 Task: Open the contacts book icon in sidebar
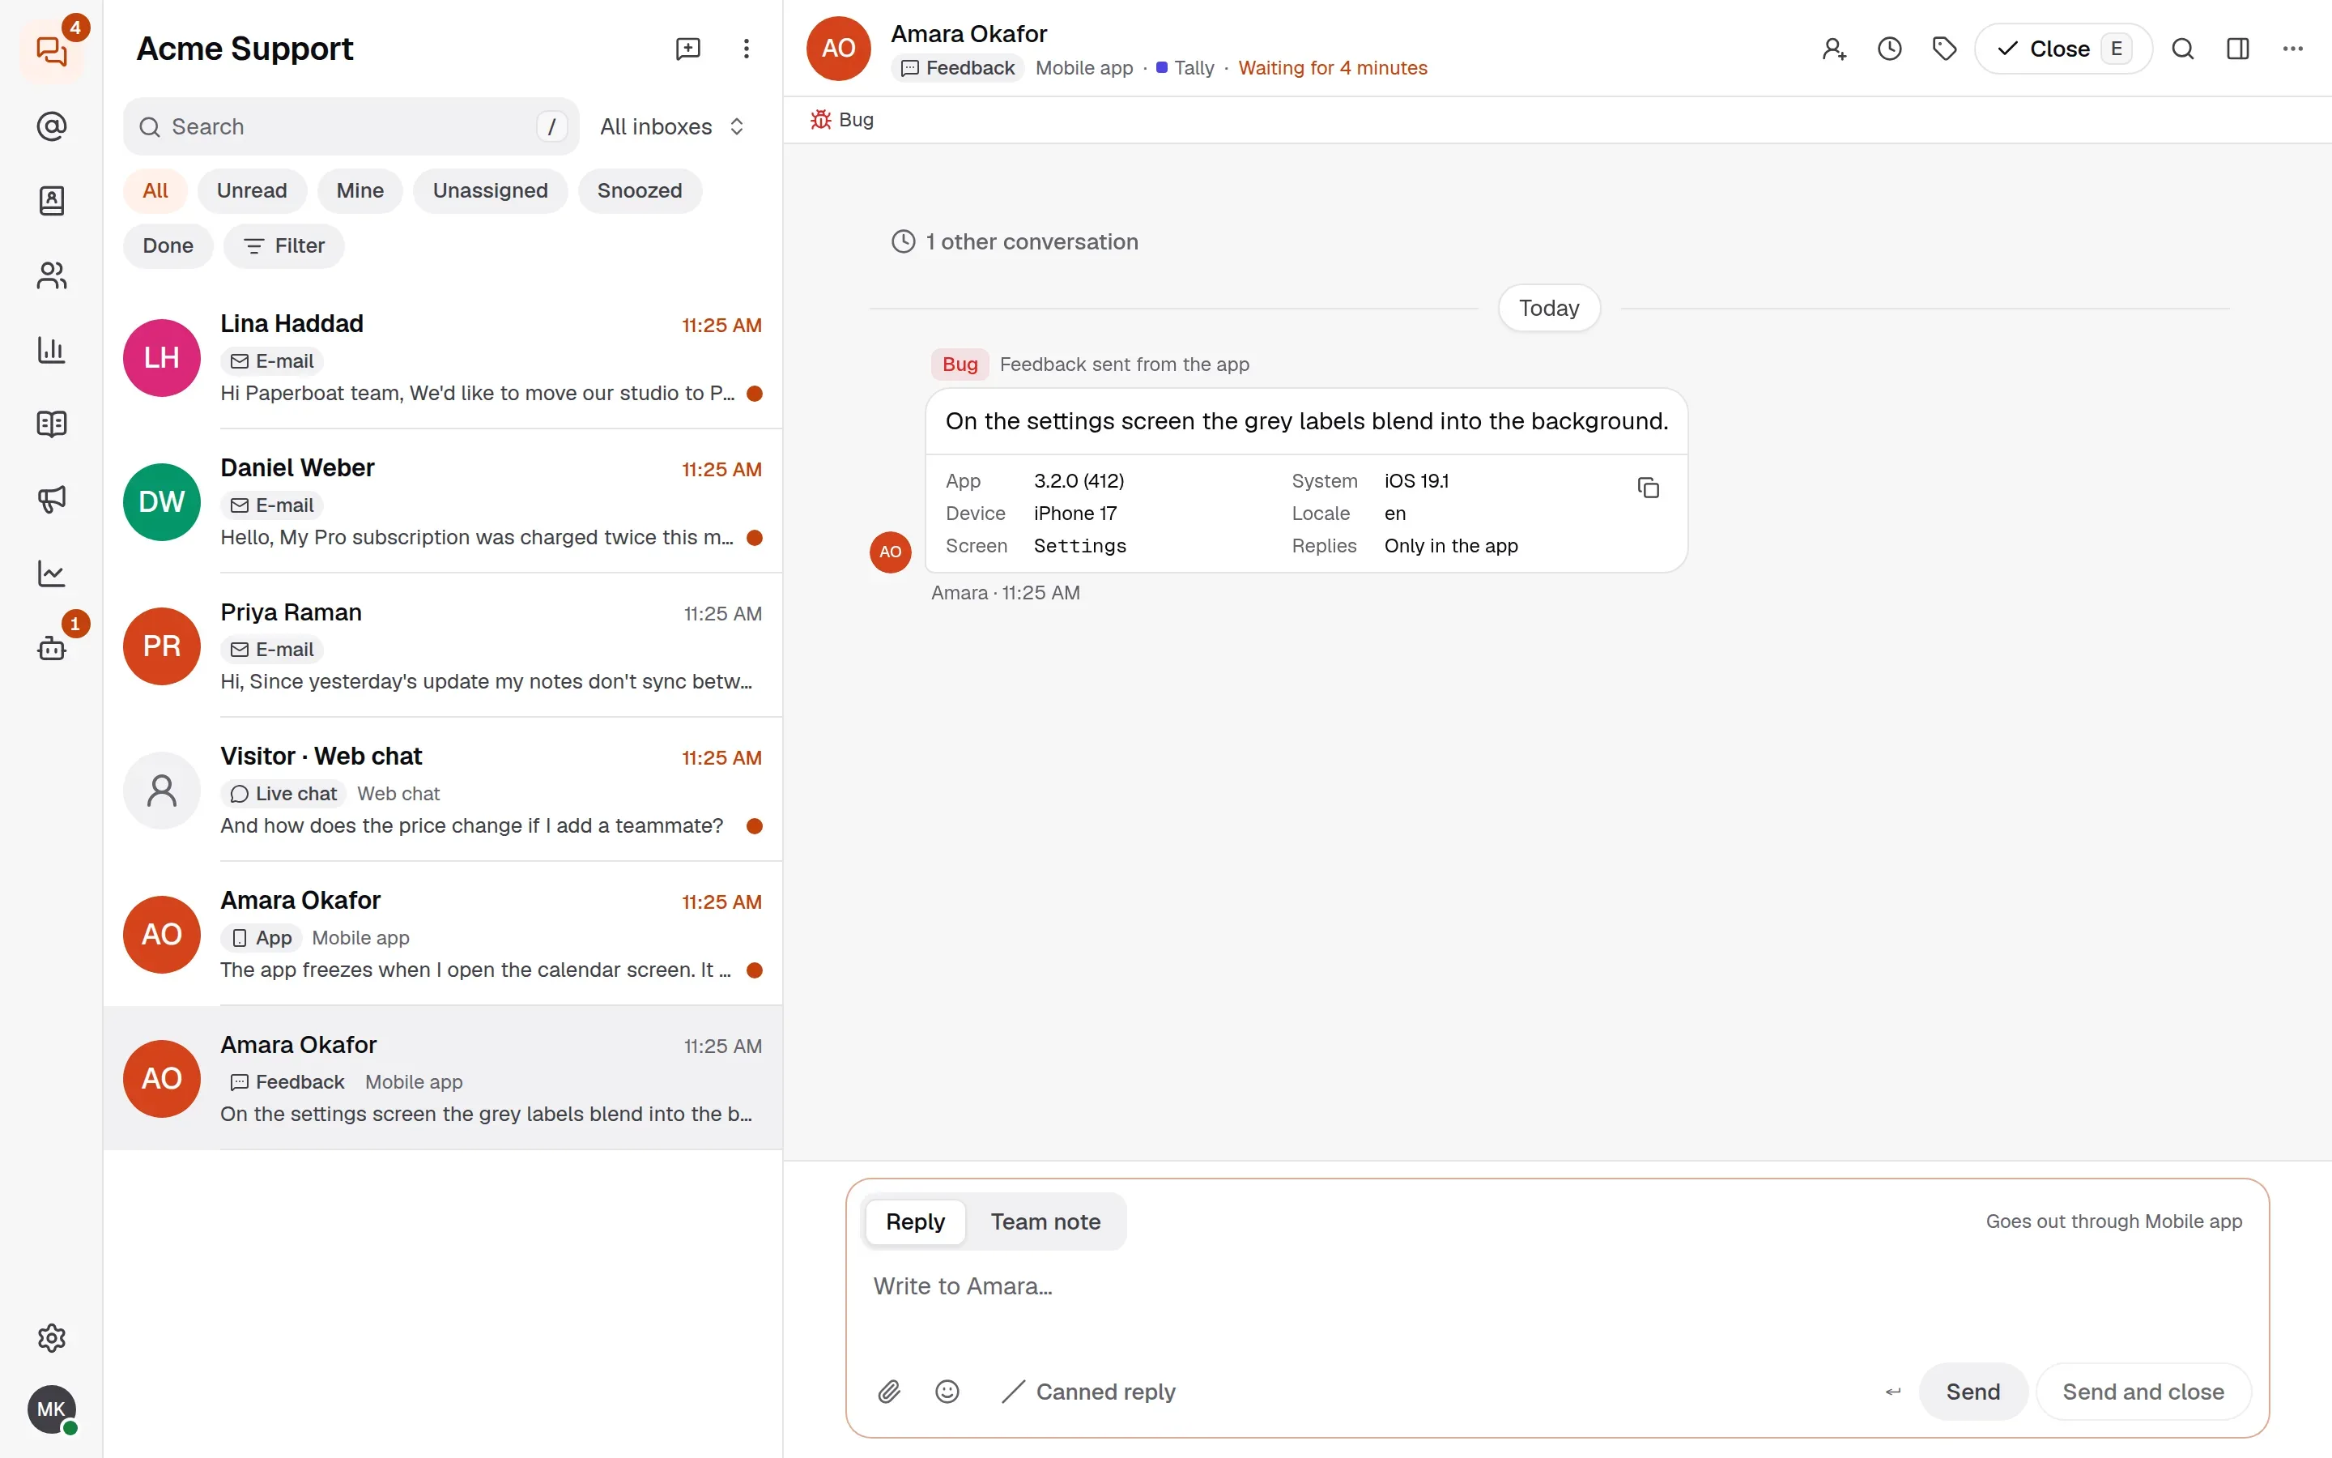(51, 201)
